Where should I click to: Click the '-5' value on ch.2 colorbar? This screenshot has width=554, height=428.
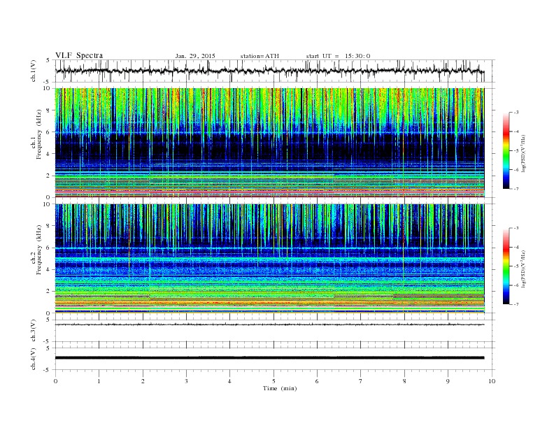[x=516, y=266]
